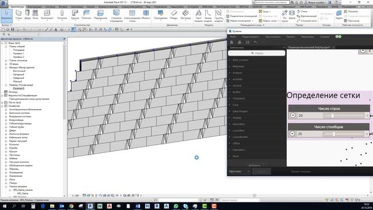This screenshot has width=373, height=210.
Task: Open Revit from the Windows taskbar
Action: point(90,206)
